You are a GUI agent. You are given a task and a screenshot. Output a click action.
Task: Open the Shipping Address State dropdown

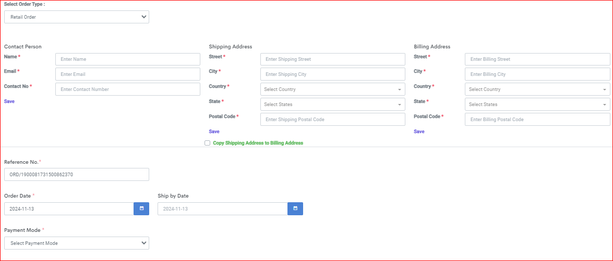[x=333, y=105]
